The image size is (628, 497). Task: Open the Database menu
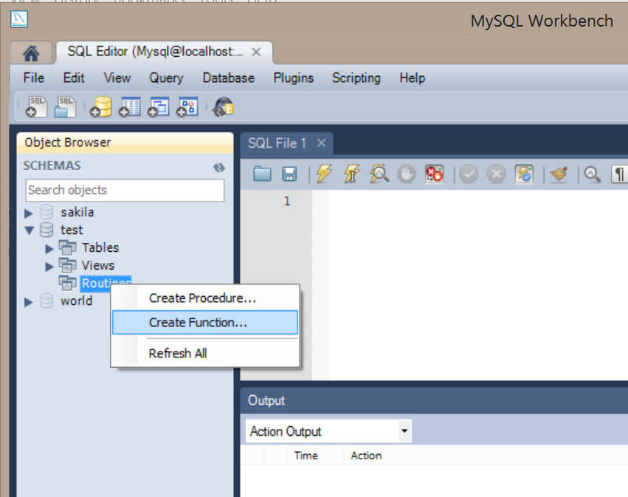point(228,78)
